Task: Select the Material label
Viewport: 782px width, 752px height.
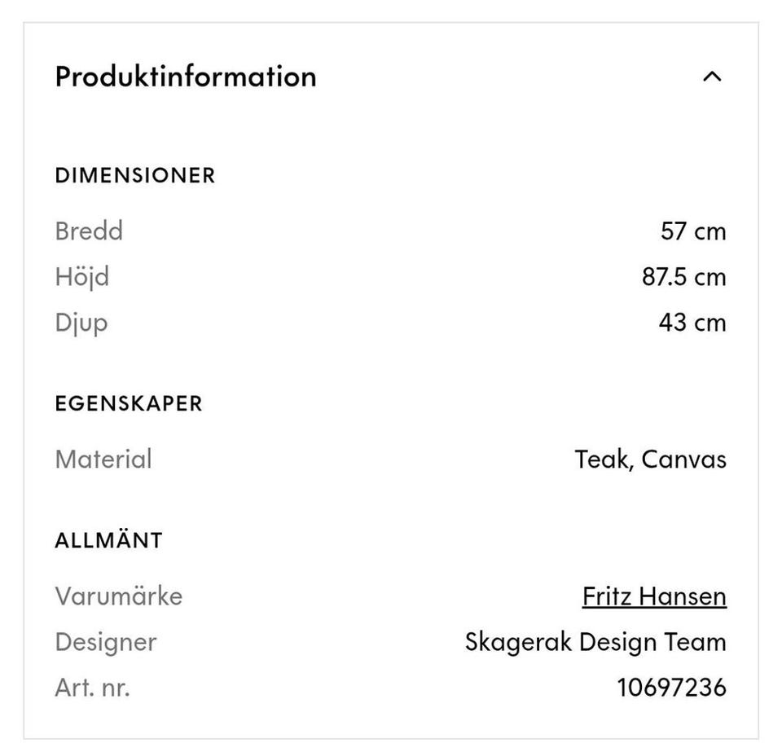Action: pos(103,460)
